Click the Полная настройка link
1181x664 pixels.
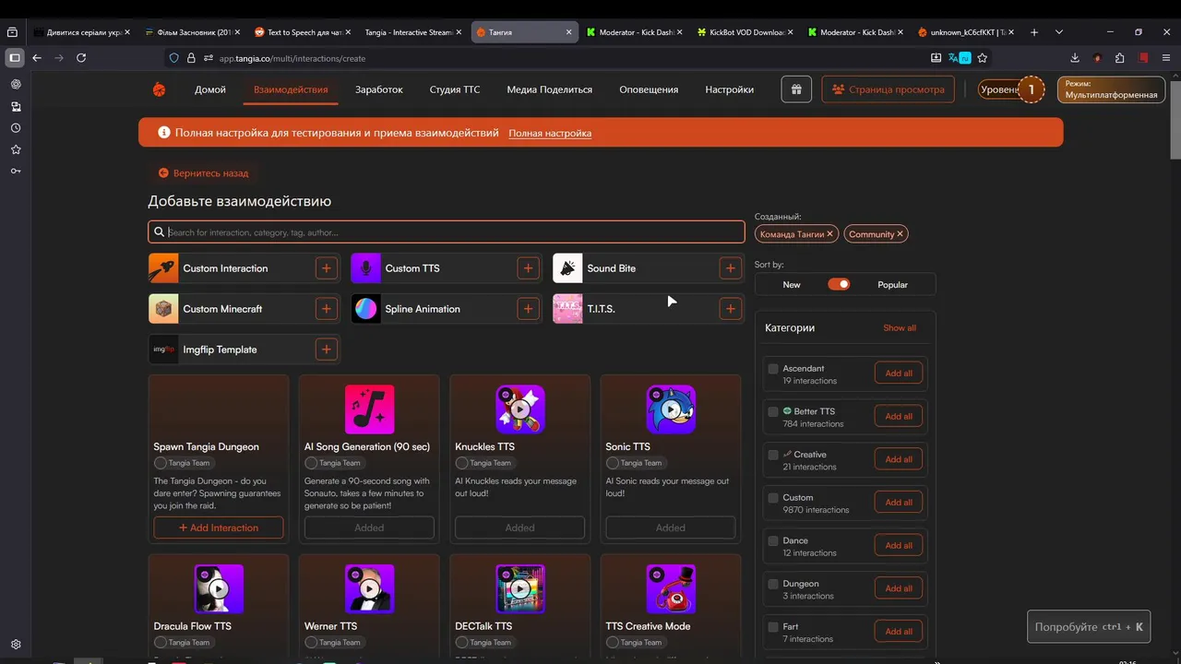coord(550,133)
